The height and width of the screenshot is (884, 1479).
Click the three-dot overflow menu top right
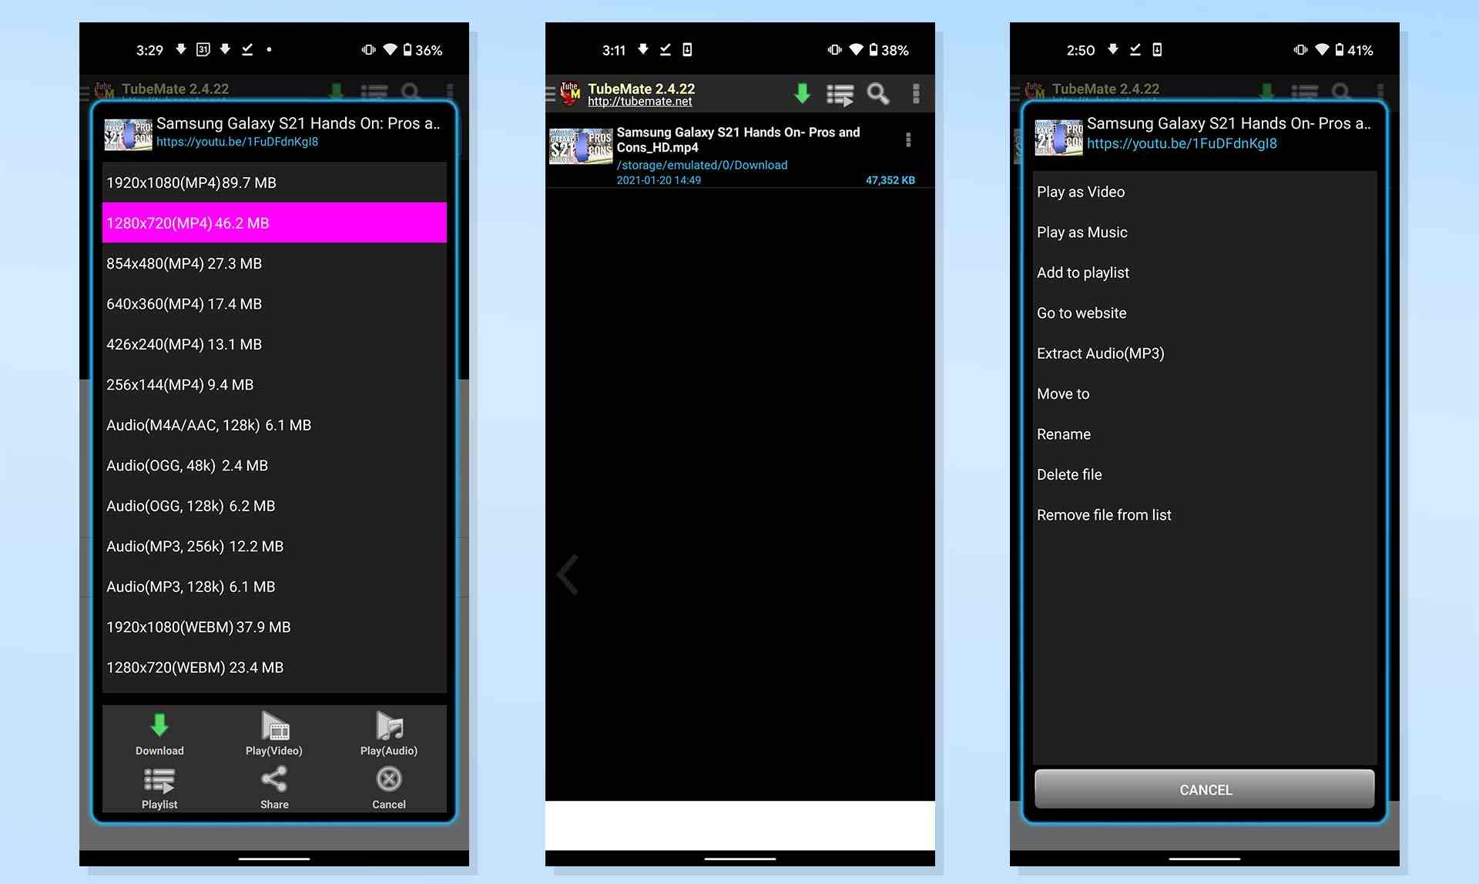[915, 94]
